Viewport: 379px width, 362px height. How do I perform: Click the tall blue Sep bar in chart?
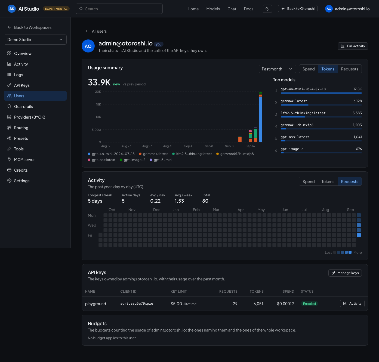coord(261,120)
